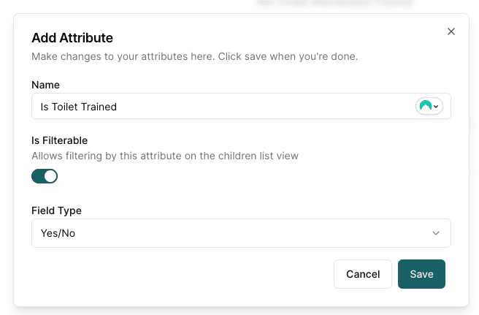Toggle off the Is Filterable switch
Image resolution: width=479 pixels, height=315 pixels.
pyautogui.click(x=45, y=176)
